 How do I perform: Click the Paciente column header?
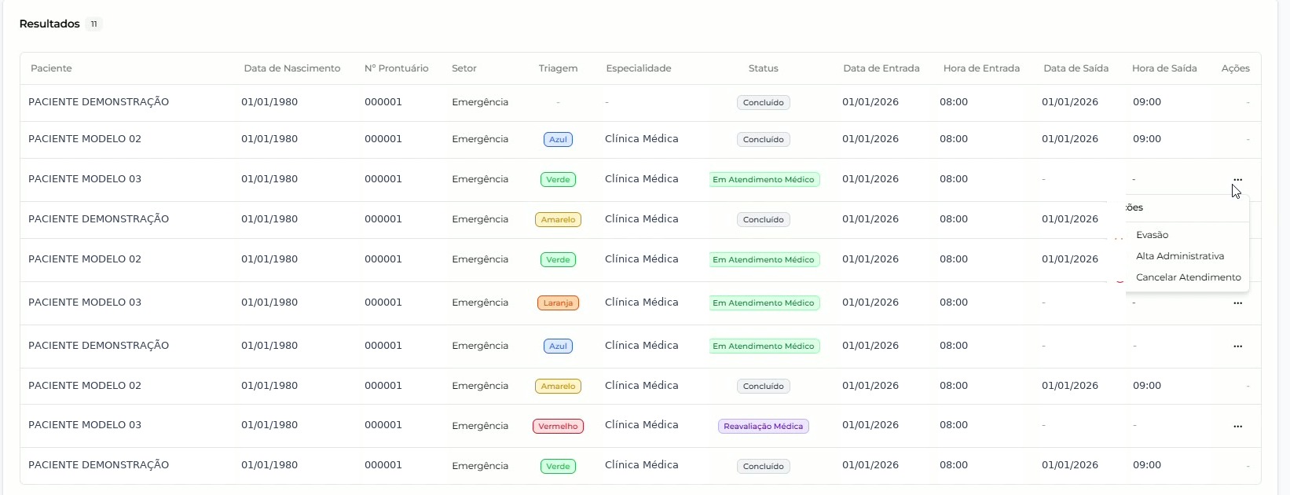51,68
